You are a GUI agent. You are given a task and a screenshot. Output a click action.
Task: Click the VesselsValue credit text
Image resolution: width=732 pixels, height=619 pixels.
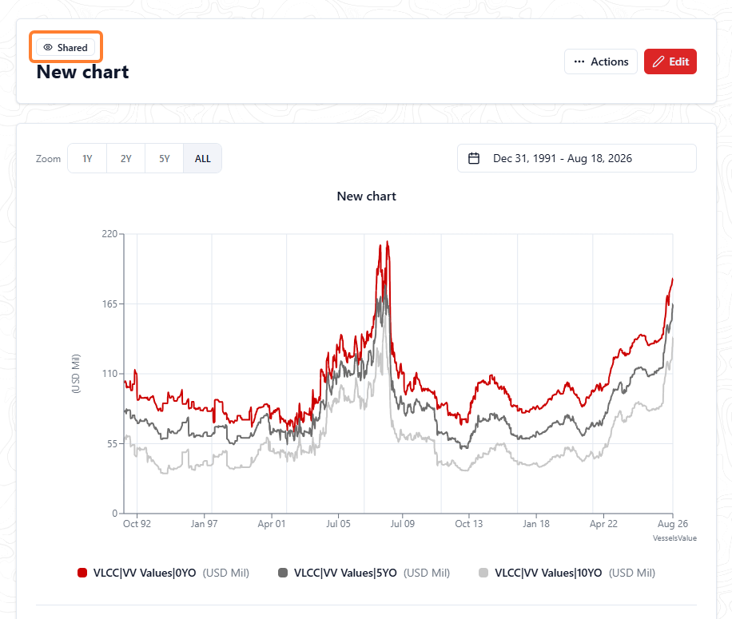coord(674,538)
